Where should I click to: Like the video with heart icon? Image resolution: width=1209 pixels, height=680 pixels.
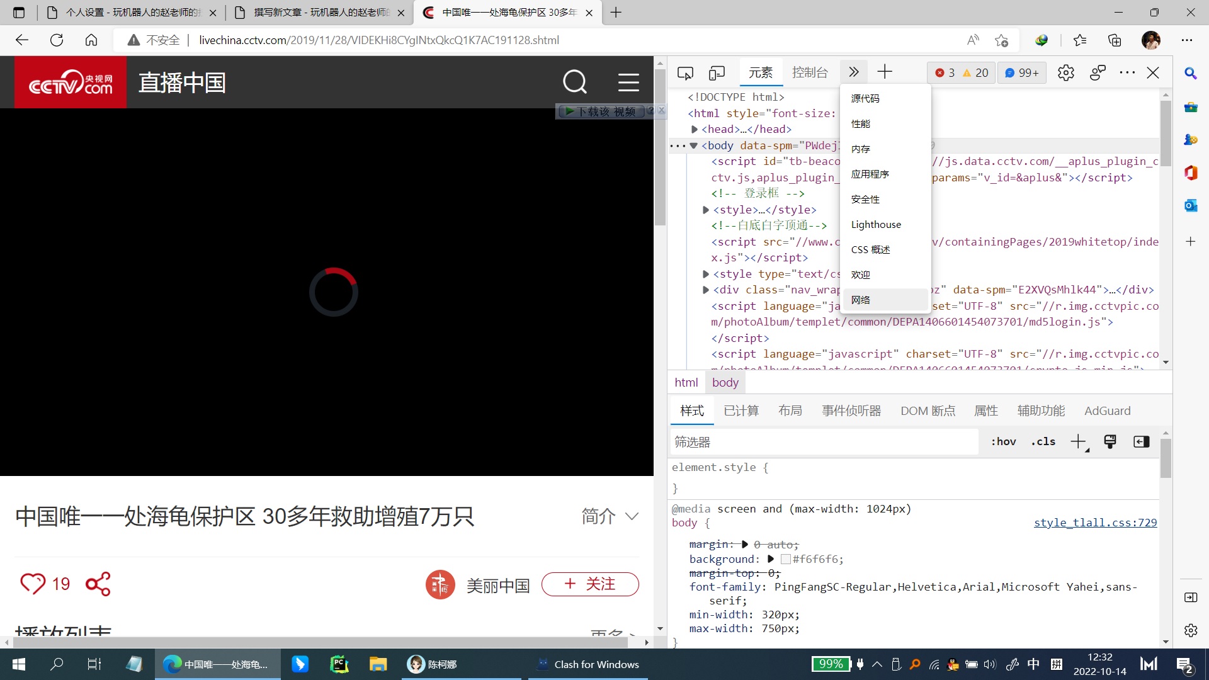(x=33, y=584)
